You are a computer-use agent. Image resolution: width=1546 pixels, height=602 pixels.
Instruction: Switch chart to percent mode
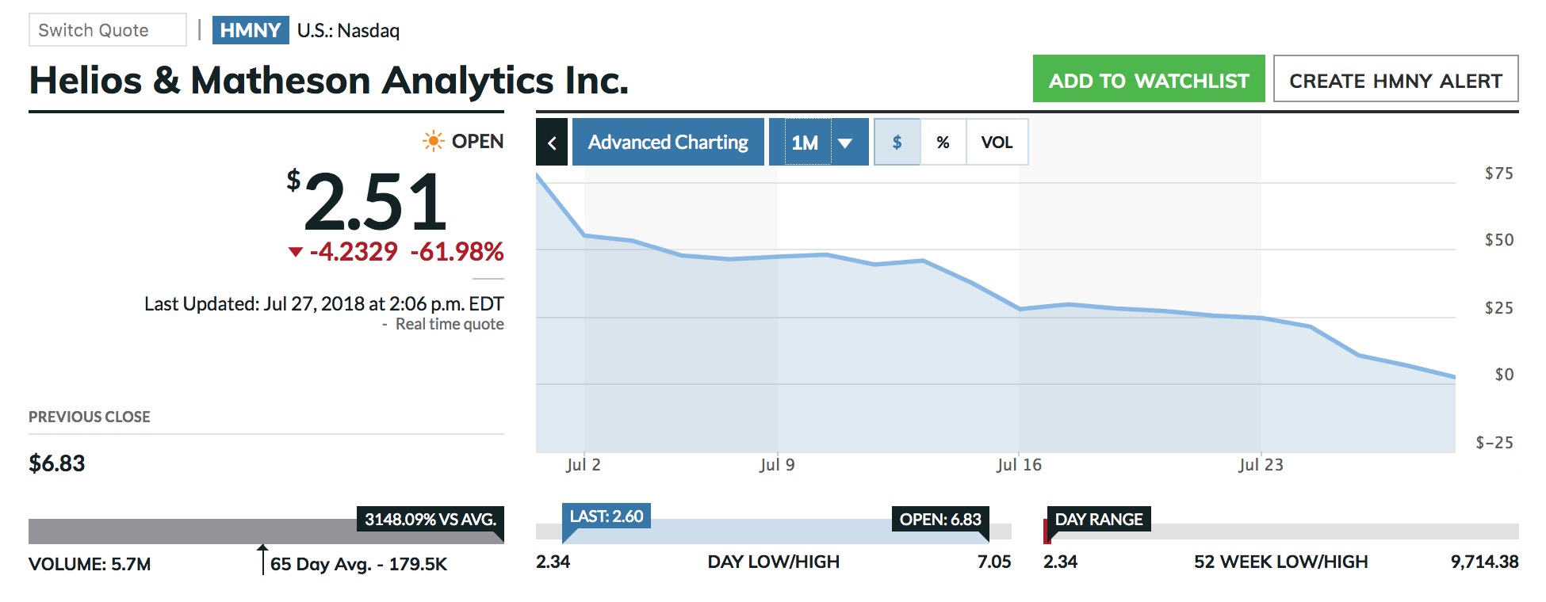click(x=943, y=143)
